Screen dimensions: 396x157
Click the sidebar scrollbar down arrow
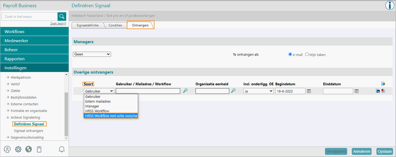coord(66,138)
